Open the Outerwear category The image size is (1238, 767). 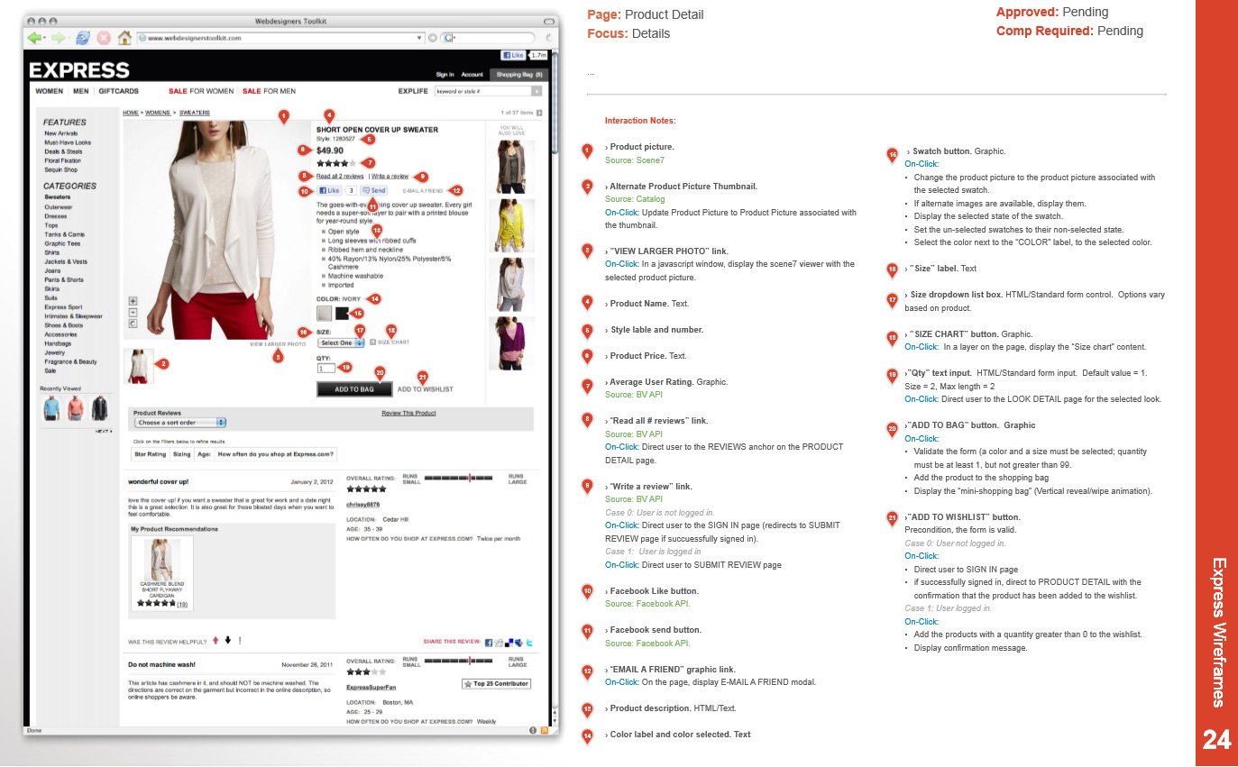[x=59, y=206]
